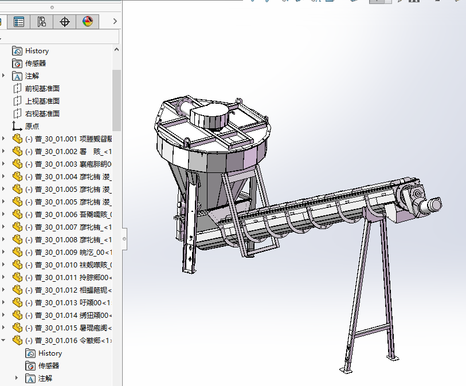Expand the top-level 注解 annotations folder
The image size is (466, 386).
(x=3, y=76)
